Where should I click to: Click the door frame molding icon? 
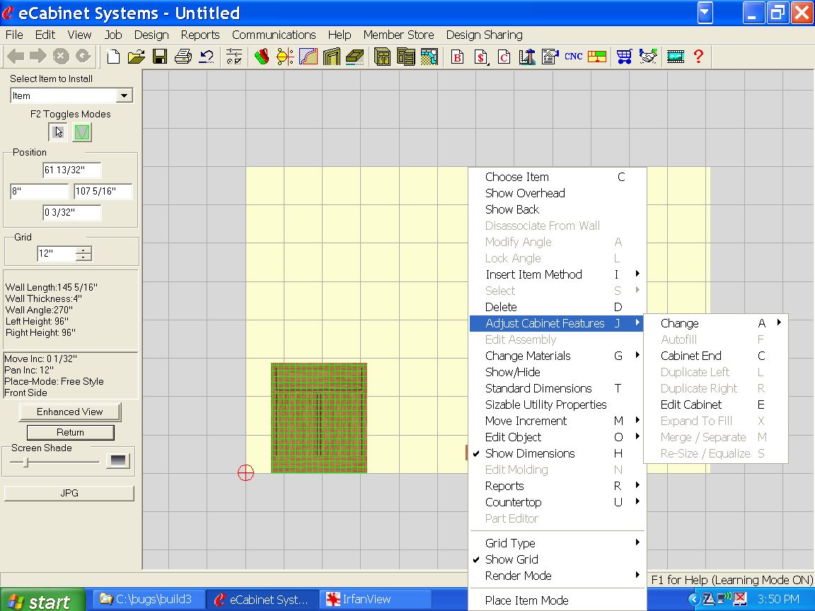click(x=331, y=56)
